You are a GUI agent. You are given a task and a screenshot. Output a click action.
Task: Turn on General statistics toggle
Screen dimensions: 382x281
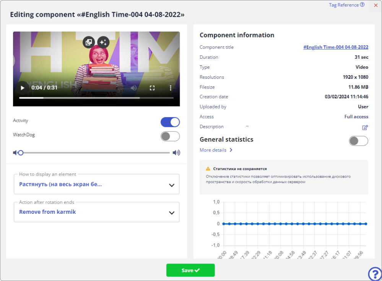coord(358,140)
